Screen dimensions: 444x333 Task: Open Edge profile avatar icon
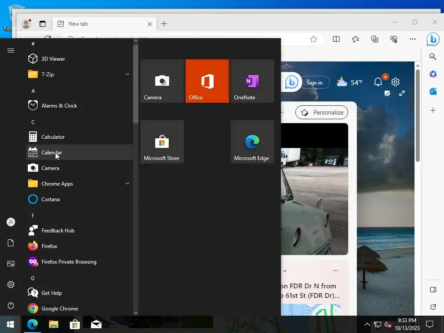26,24
